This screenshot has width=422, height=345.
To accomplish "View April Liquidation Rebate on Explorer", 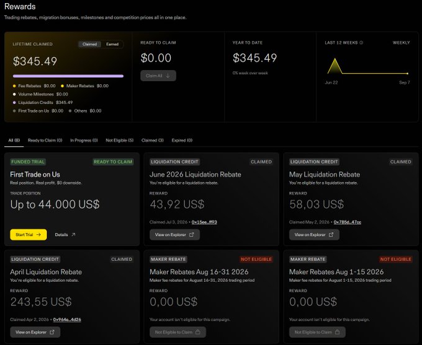I will click(35, 332).
